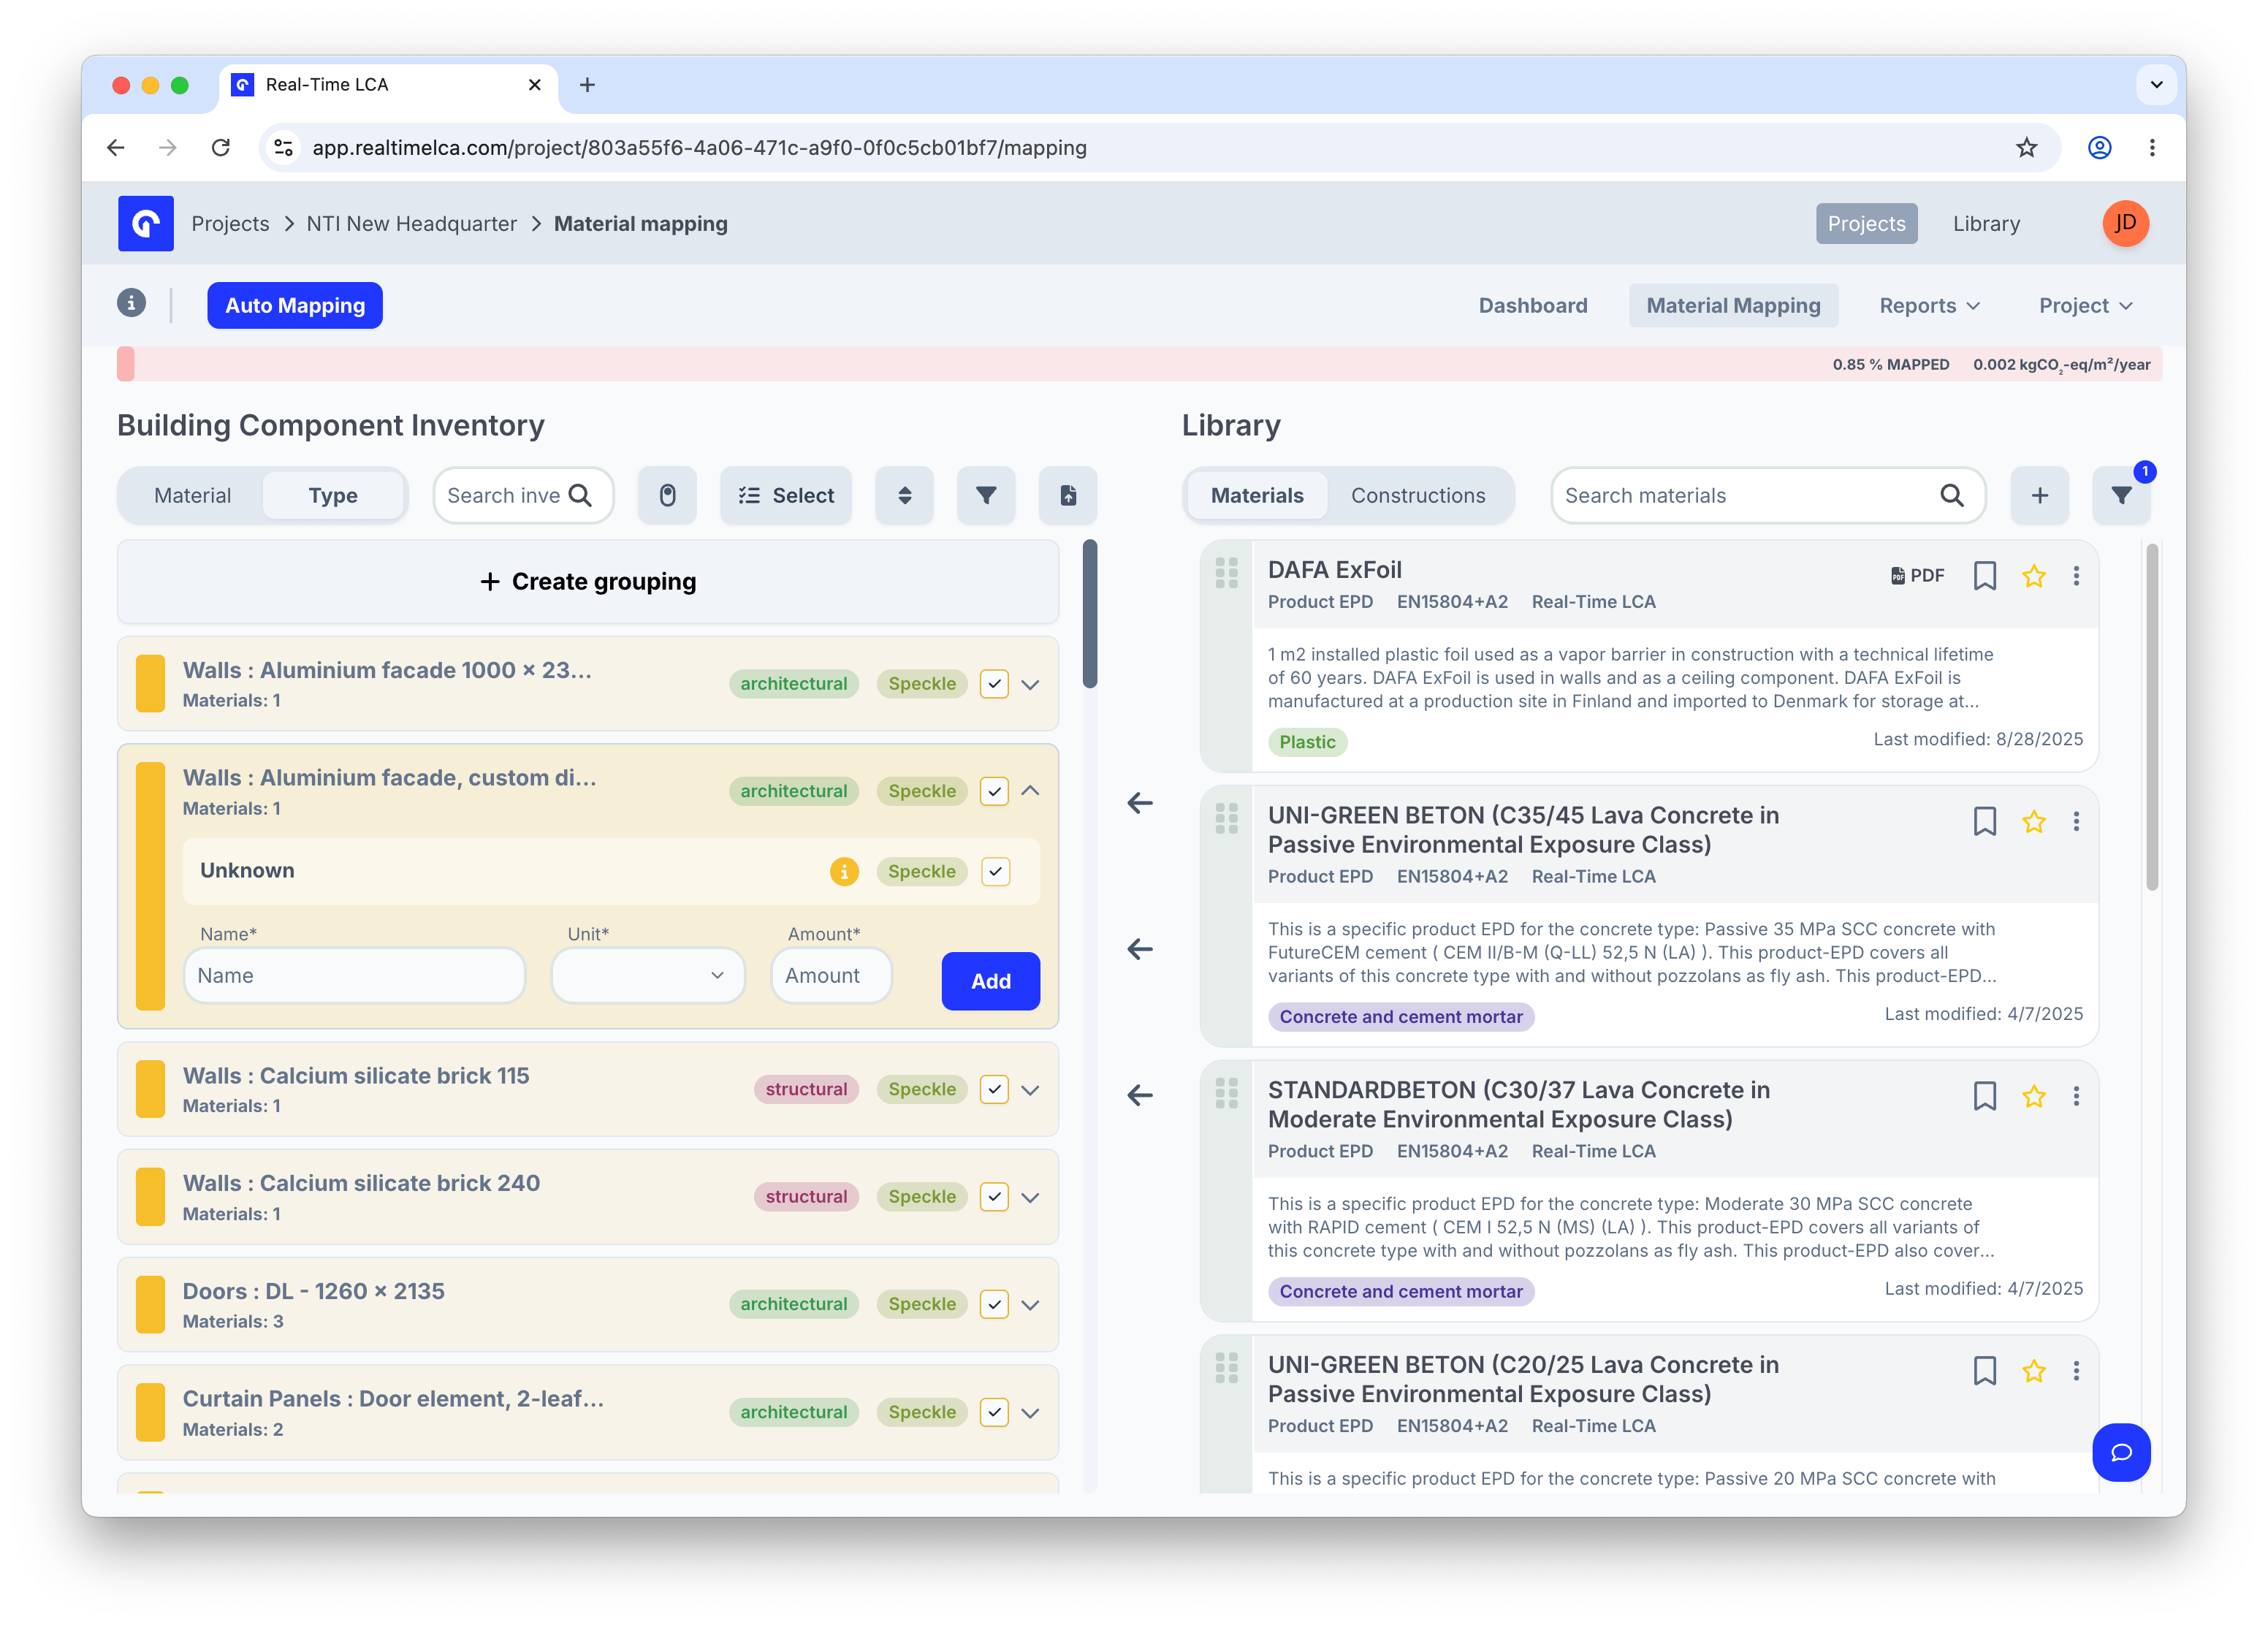
Task: Click the export document icon in inventory toolbar
Action: click(1068, 495)
